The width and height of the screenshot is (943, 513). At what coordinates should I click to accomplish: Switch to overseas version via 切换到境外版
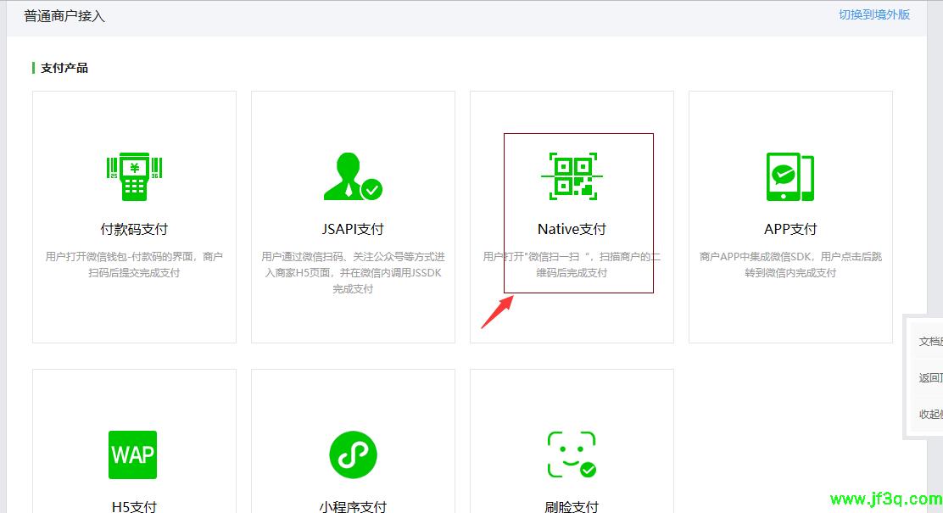point(874,14)
